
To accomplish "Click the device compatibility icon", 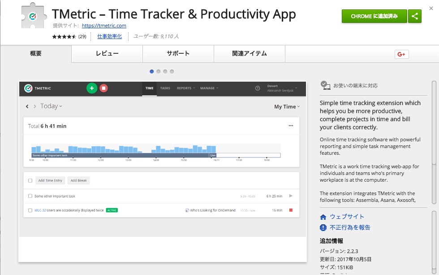I will 325,85.
